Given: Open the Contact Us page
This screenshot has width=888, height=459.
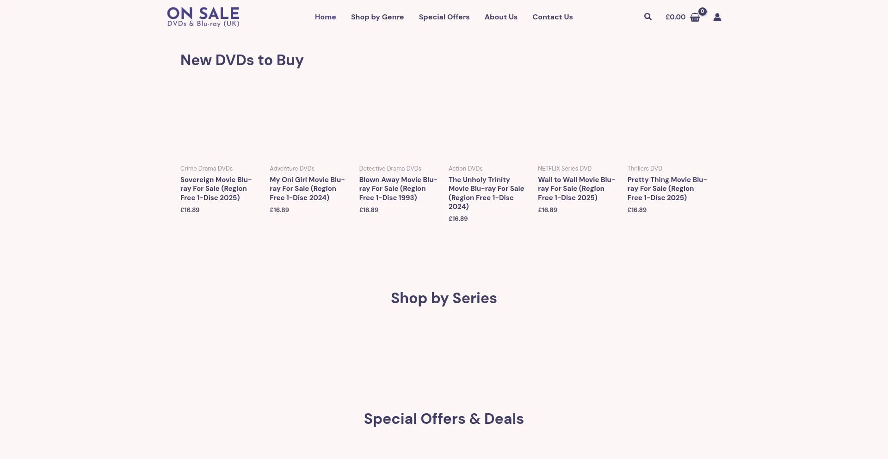Looking at the screenshot, I should (x=552, y=17).
